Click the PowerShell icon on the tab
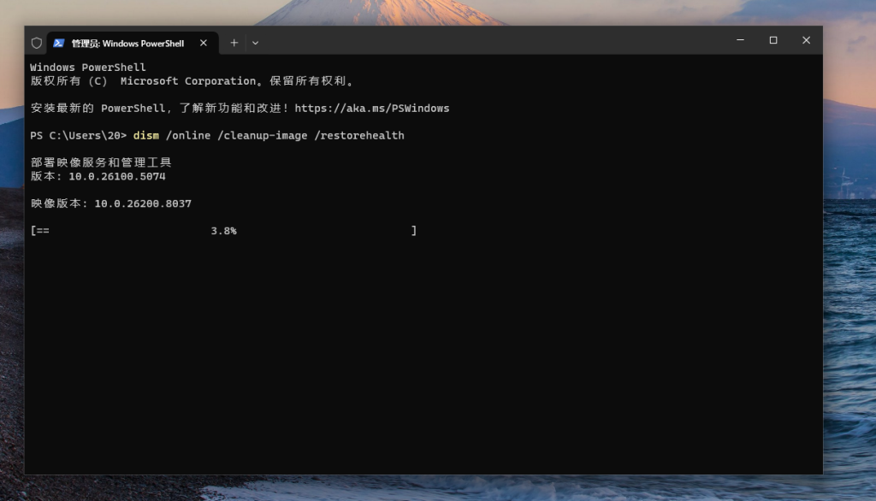 point(59,43)
